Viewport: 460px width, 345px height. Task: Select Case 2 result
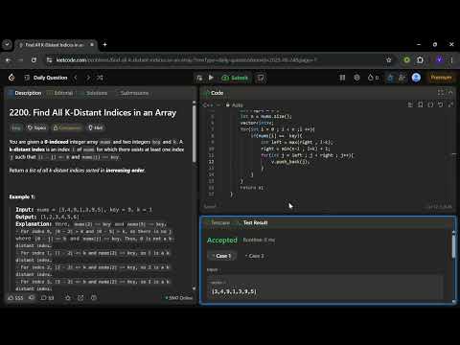click(x=255, y=256)
